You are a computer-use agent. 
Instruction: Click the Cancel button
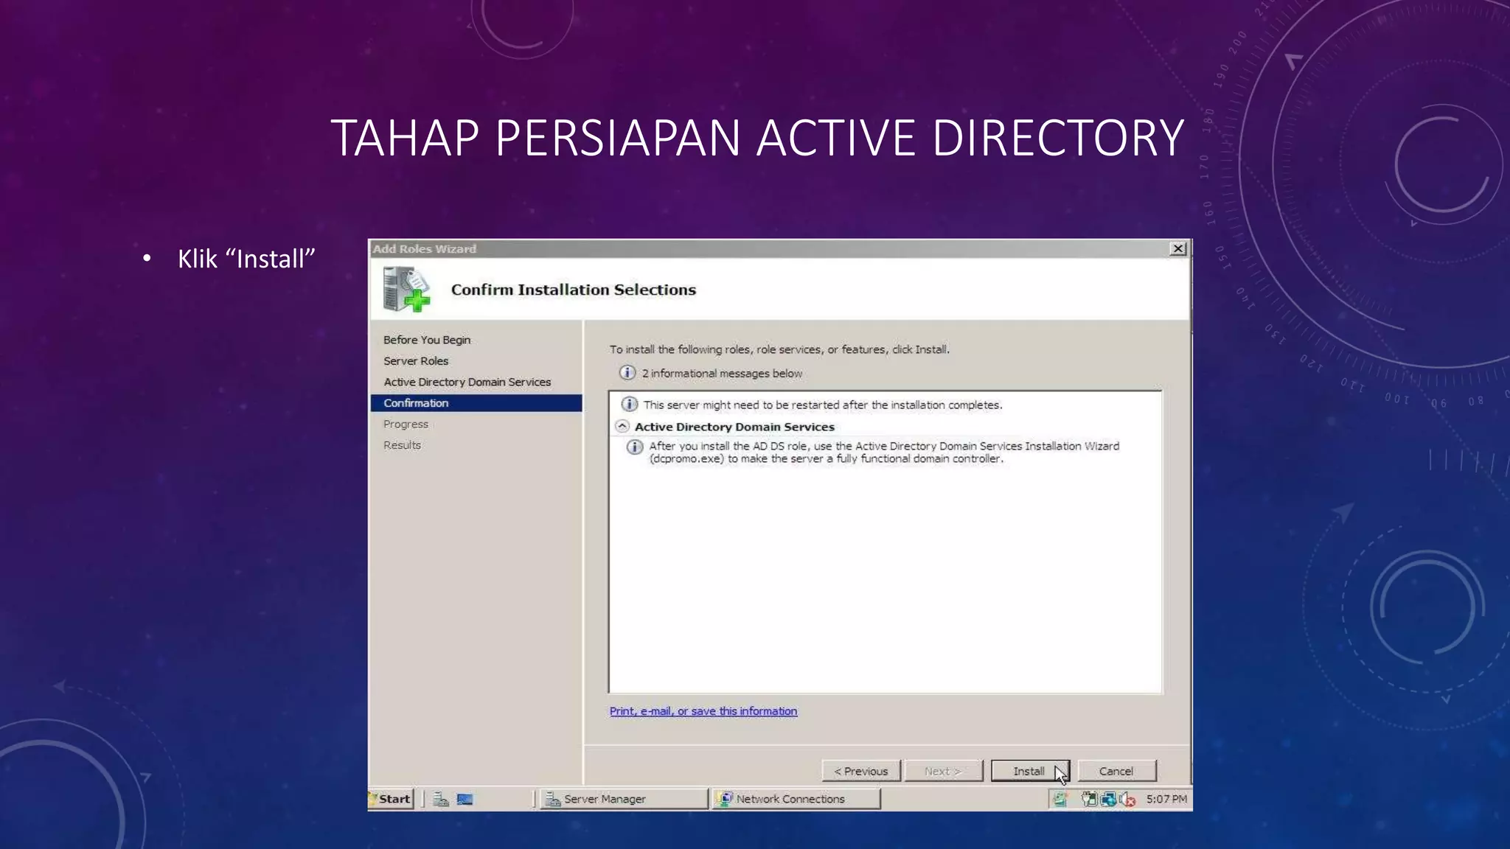(1116, 771)
